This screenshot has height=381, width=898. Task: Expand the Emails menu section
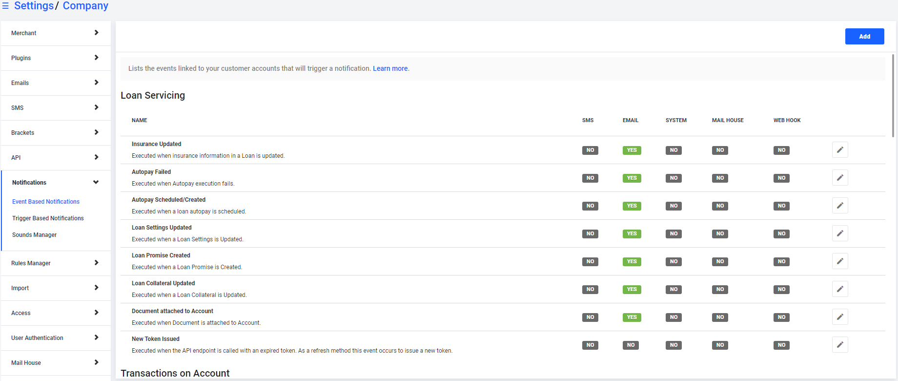pyautogui.click(x=56, y=83)
